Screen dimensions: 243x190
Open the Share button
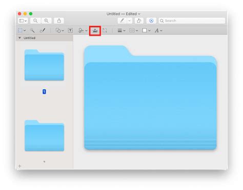click(x=59, y=21)
